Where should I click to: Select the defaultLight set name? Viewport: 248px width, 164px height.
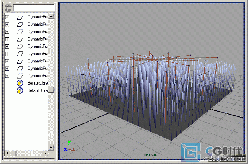pos(38,83)
